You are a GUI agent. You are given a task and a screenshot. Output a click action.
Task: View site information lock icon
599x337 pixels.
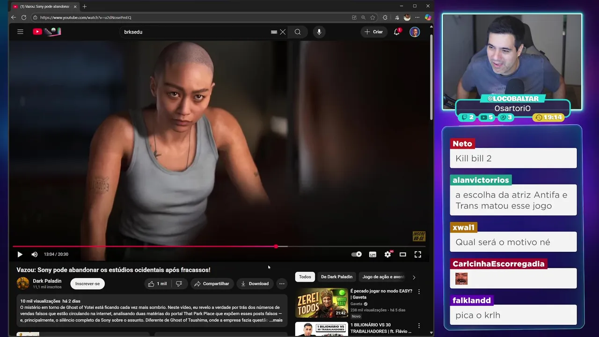[35, 17]
